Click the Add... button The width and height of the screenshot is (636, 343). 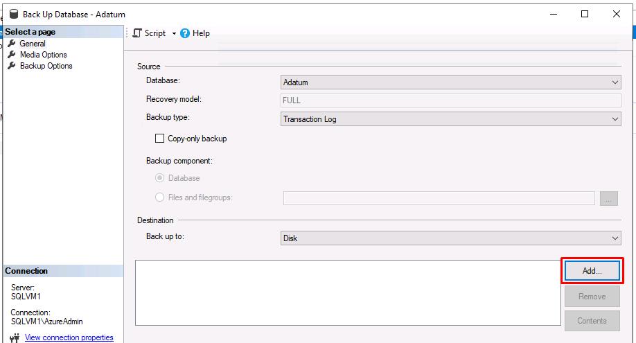pyautogui.click(x=592, y=271)
